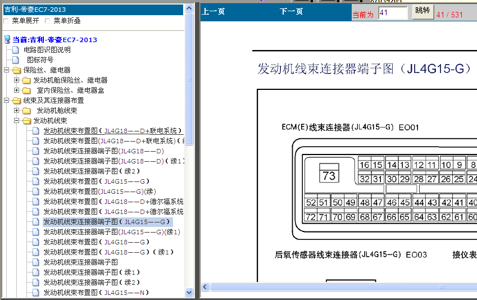Open the 图标符号 page icon
This screenshot has width=477, height=300.
coord(16,60)
